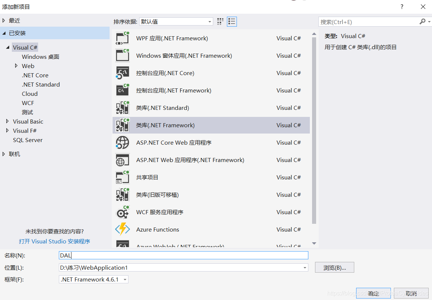
Task: Click the WPF 应用 template icon
Action: tap(123, 38)
